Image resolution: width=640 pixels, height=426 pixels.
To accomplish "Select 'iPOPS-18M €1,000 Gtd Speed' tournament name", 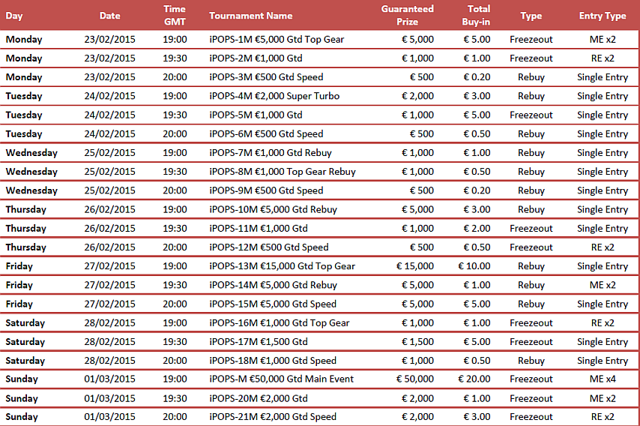I will pyautogui.click(x=273, y=361).
